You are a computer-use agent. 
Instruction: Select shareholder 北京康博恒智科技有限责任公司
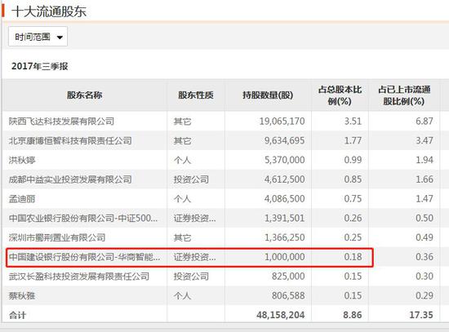tap(70, 141)
